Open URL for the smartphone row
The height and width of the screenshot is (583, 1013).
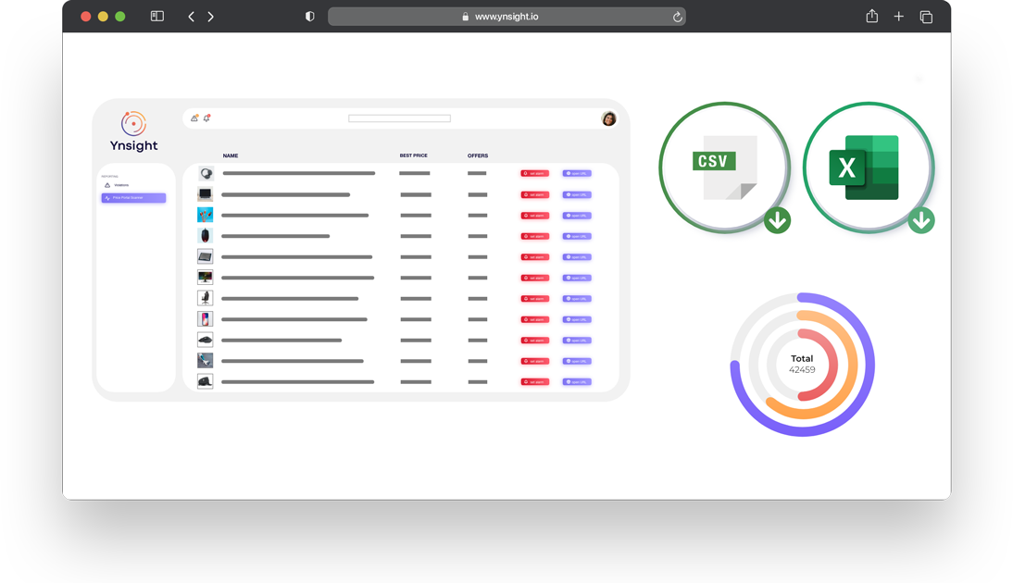[577, 319]
